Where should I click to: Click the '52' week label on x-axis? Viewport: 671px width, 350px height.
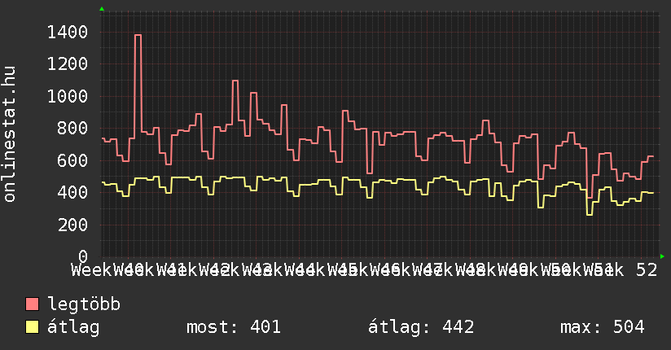coord(647,269)
